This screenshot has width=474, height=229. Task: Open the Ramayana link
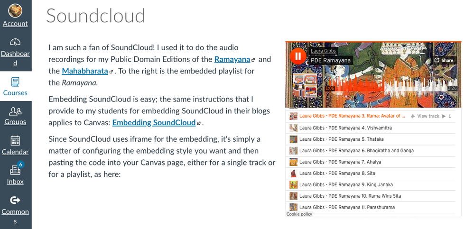click(232, 59)
